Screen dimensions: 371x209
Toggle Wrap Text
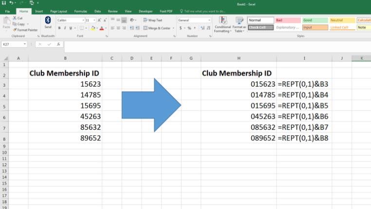coord(152,20)
